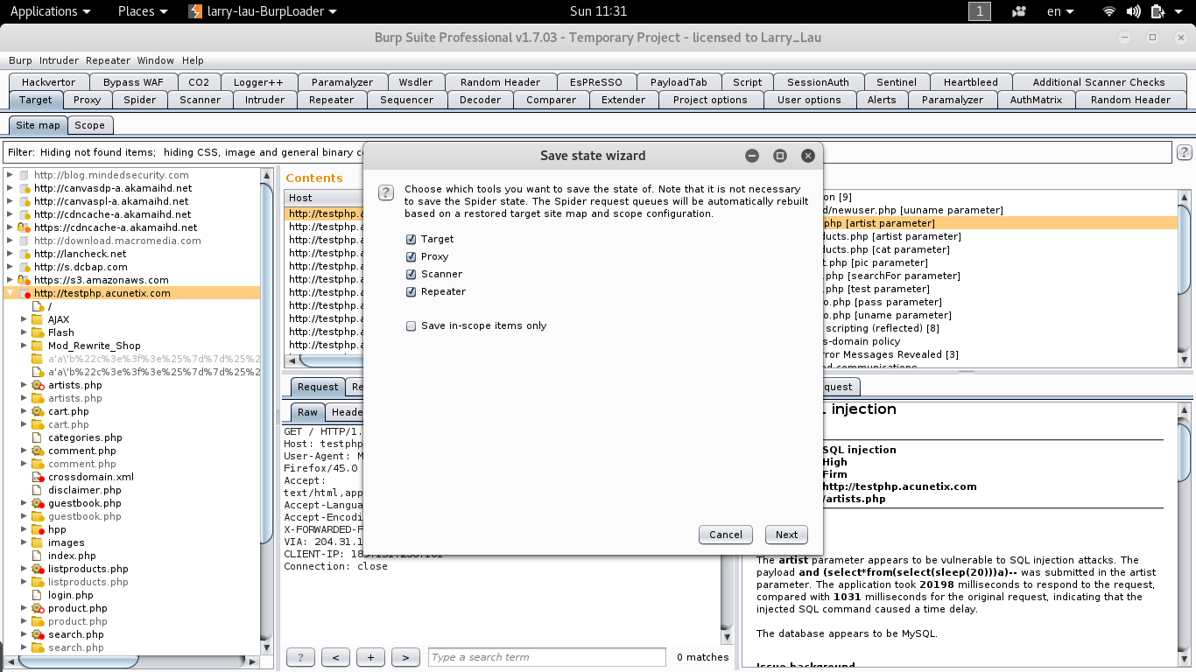
Task: Click the hpp folder icon with red dot
Action: point(38,529)
